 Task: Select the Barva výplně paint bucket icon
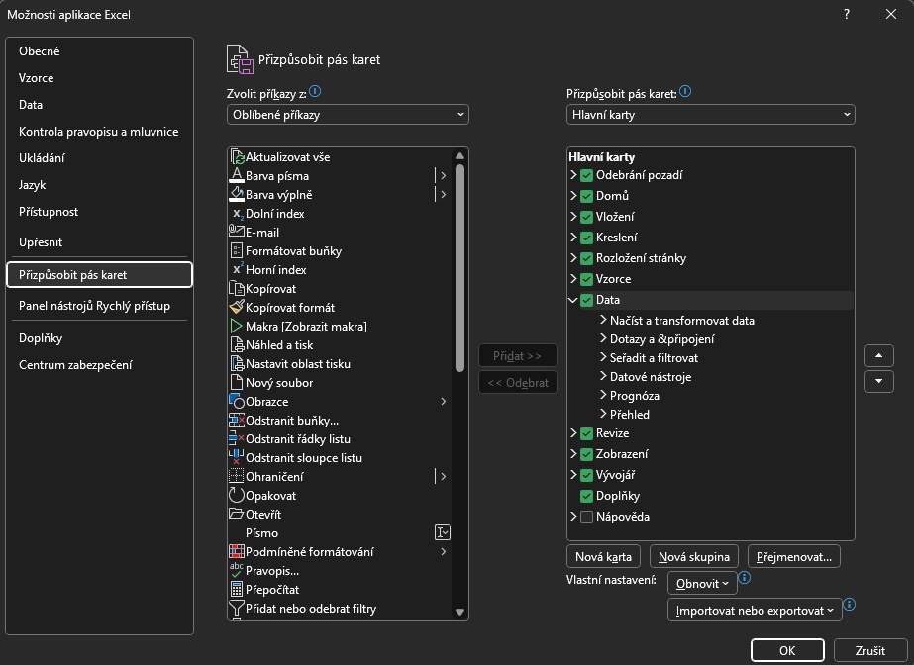[x=237, y=195]
